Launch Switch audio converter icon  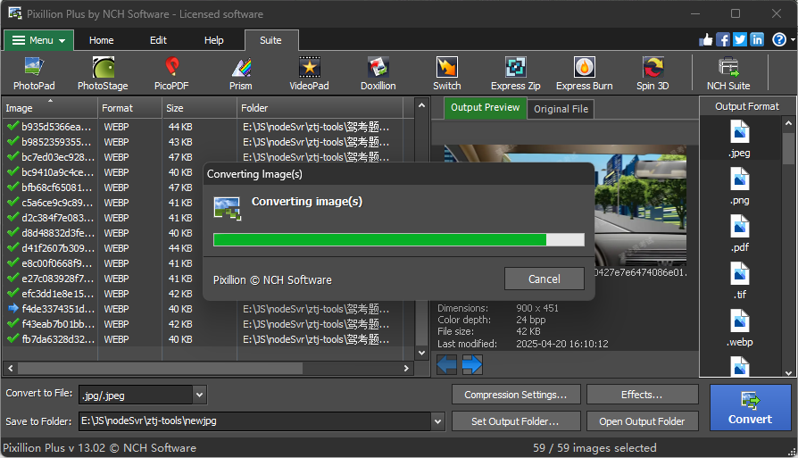[447, 74]
